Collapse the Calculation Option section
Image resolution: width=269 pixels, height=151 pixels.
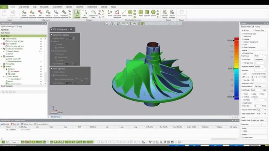click(51, 35)
